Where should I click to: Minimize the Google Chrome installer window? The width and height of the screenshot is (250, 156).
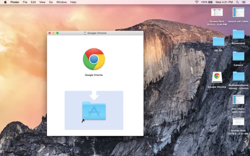tap(53, 33)
